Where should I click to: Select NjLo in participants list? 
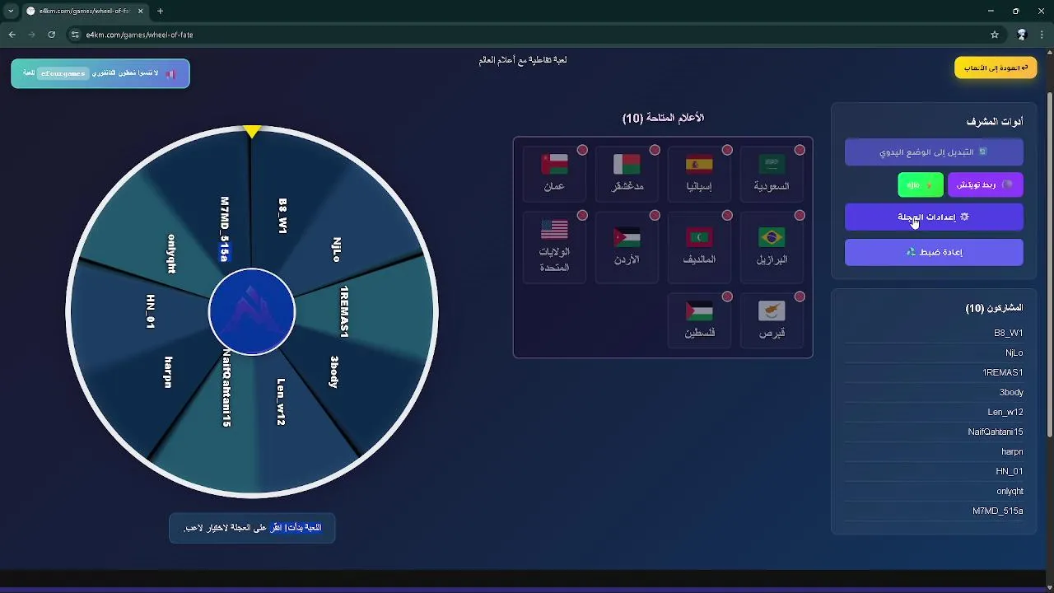[x=934, y=353]
